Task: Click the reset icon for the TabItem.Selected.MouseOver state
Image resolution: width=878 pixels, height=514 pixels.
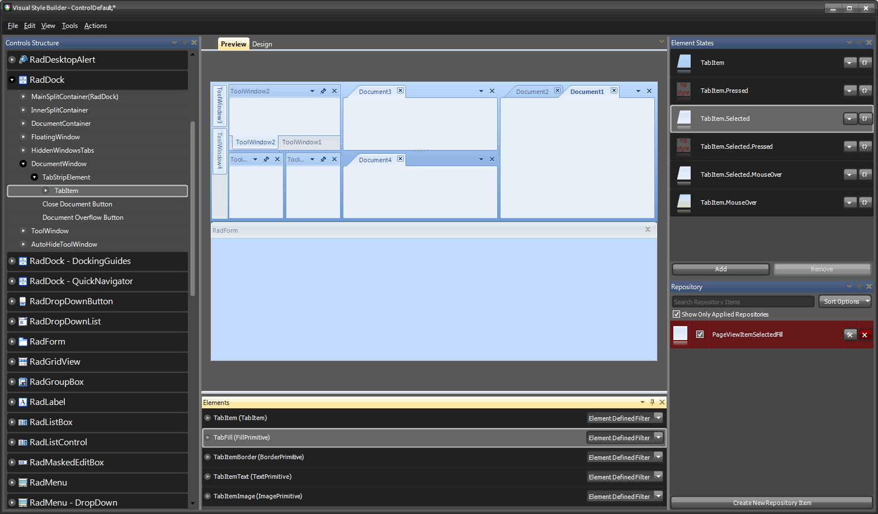Action: (865, 175)
